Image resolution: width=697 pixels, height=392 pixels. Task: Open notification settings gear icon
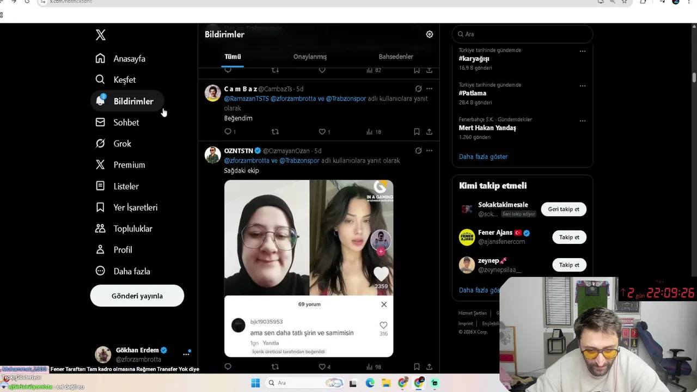[430, 34]
